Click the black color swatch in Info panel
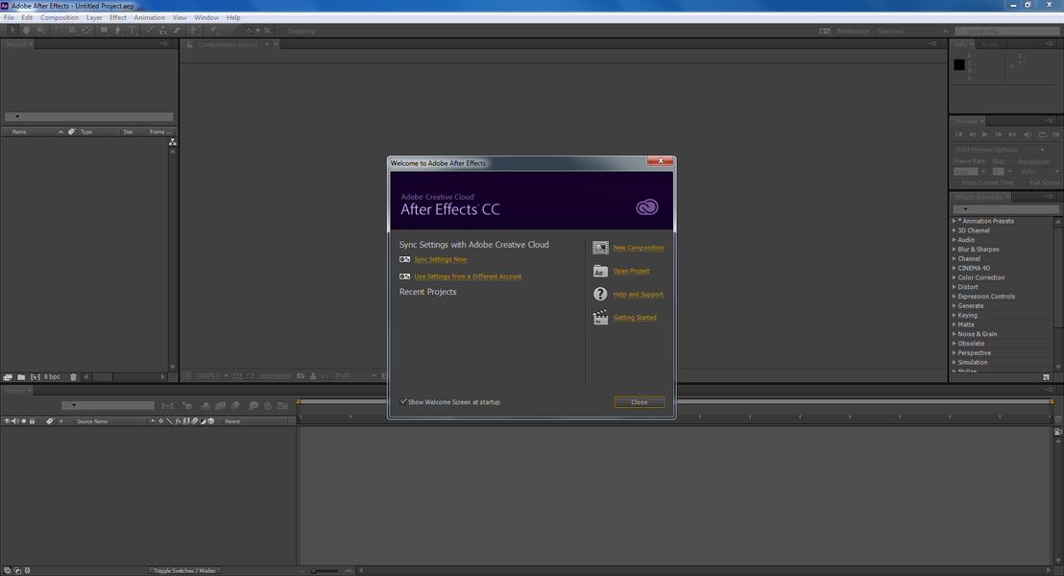This screenshot has width=1064, height=576. tap(958, 64)
